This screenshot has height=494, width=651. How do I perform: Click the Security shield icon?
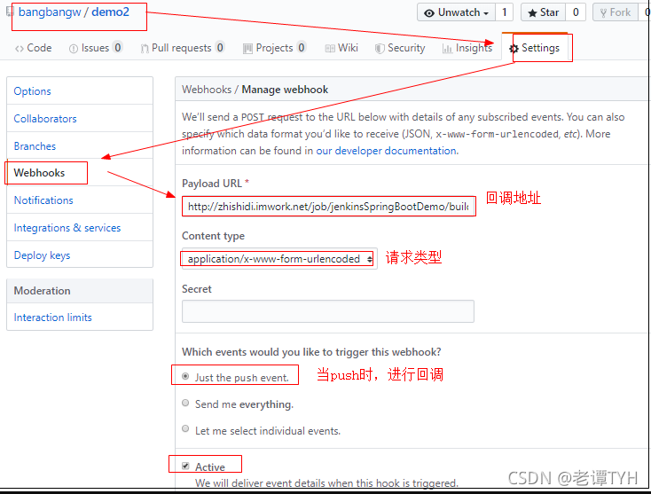coord(380,49)
